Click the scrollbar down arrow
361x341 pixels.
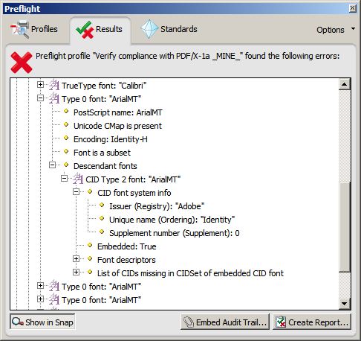coord(344,303)
